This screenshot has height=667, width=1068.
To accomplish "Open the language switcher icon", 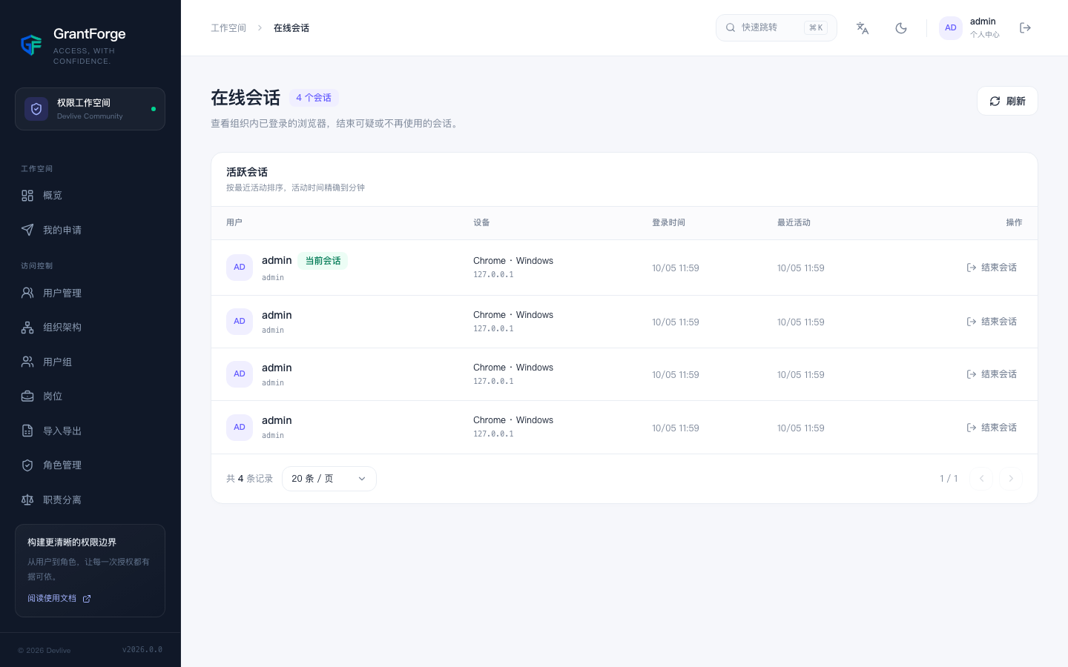I will click(x=863, y=28).
